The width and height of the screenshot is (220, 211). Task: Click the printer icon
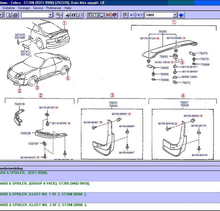(x=15, y=15)
